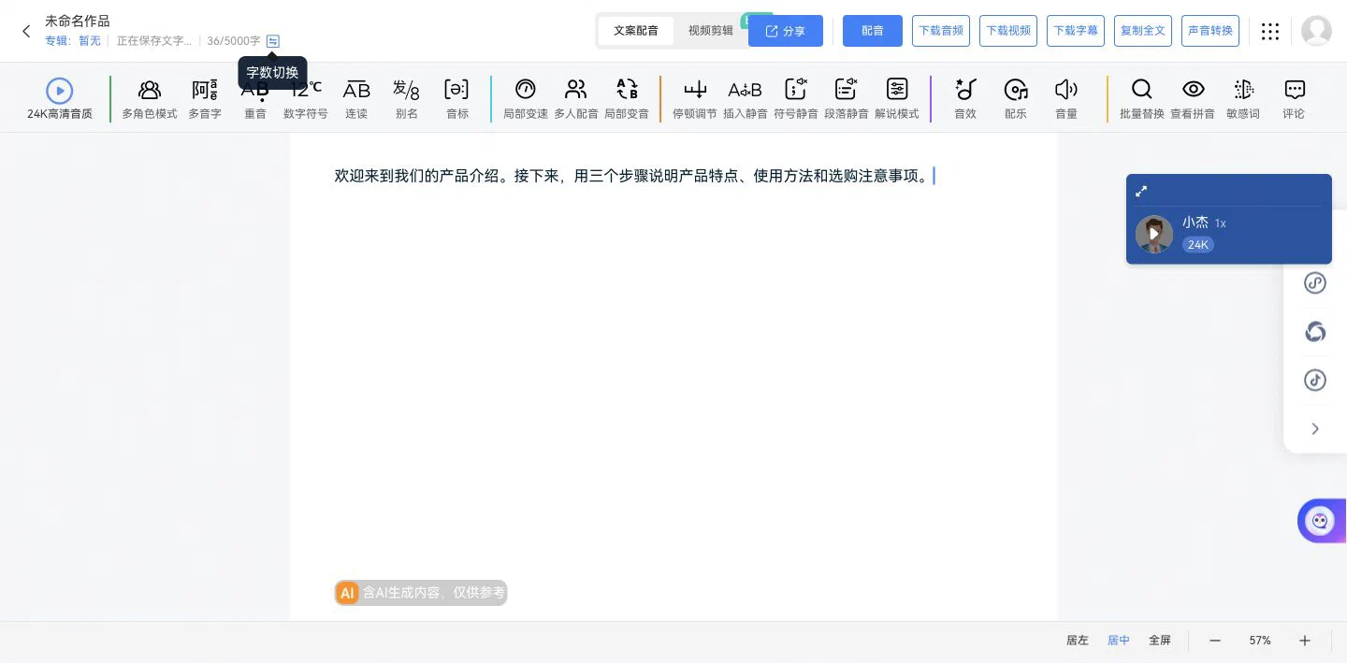Open 多角色模式 tool

point(150,99)
